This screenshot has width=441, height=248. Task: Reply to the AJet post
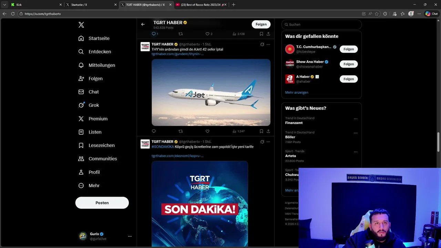[x=154, y=131]
